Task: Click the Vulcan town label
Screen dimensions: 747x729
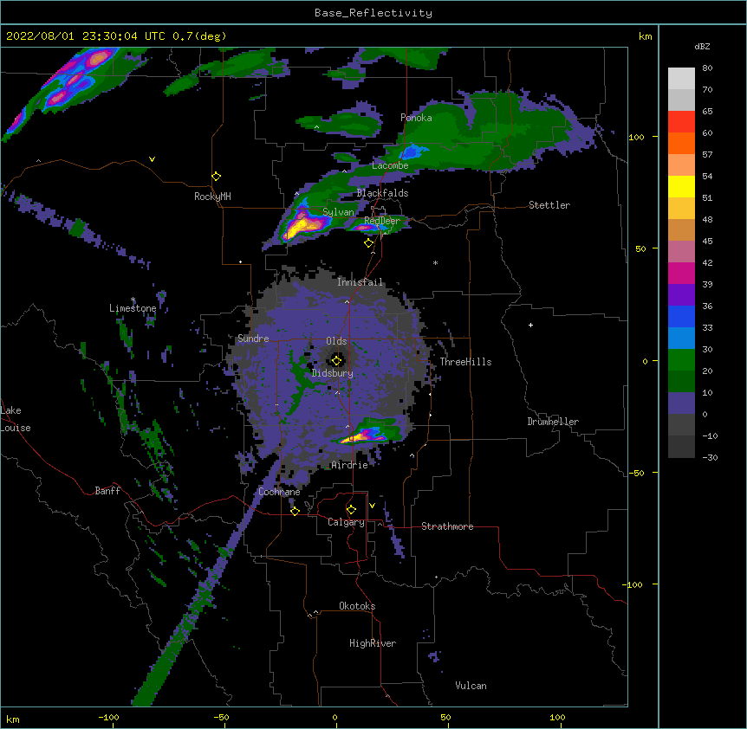Action: pyautogui.click(x=471, y=686)
